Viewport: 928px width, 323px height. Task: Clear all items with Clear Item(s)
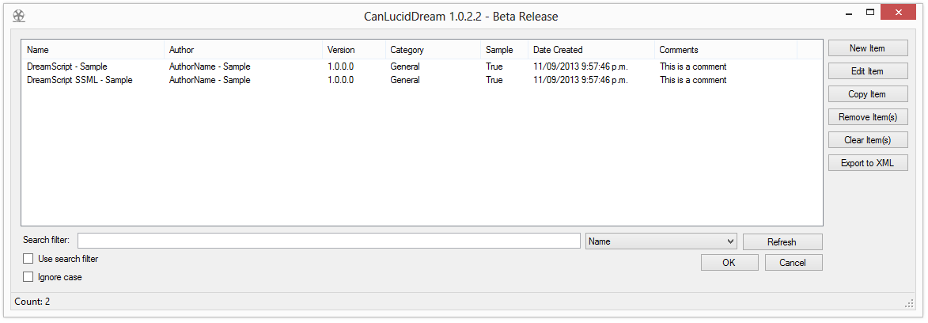pyautogui.click(x=867, y=140)
